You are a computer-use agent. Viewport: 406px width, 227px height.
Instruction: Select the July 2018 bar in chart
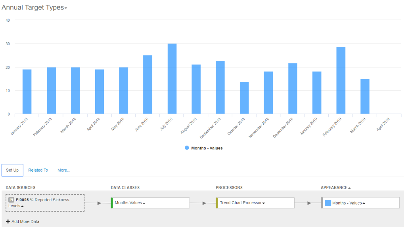172,79
